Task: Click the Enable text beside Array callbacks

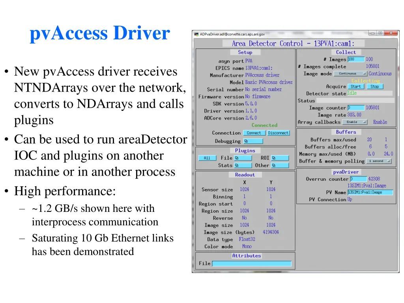Action: click(x=380, y=122)
